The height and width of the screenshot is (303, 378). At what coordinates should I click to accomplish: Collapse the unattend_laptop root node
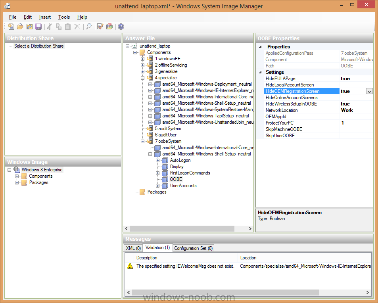[x=128, y=46]
